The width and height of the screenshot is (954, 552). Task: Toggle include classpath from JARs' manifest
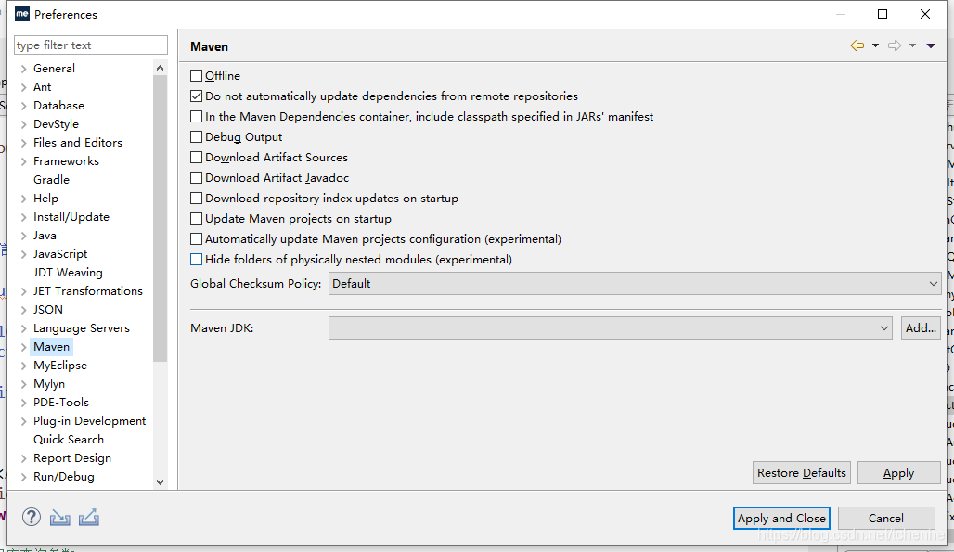[x=196, y=116]
